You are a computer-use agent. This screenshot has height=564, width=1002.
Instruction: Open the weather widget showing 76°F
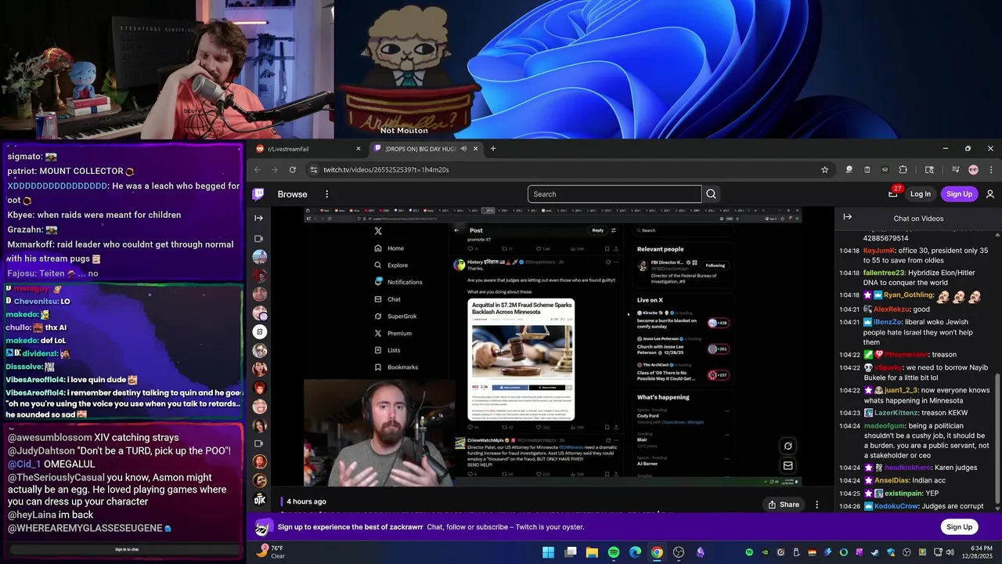(270, 552)
